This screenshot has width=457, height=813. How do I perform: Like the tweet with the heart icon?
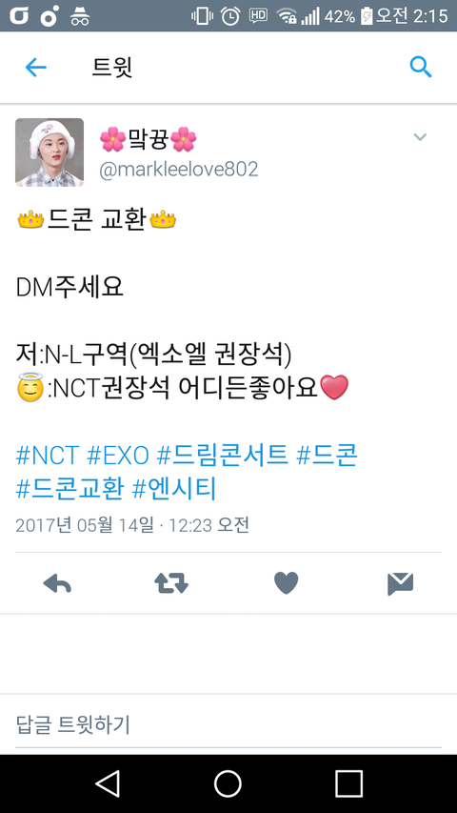point(286,583)
